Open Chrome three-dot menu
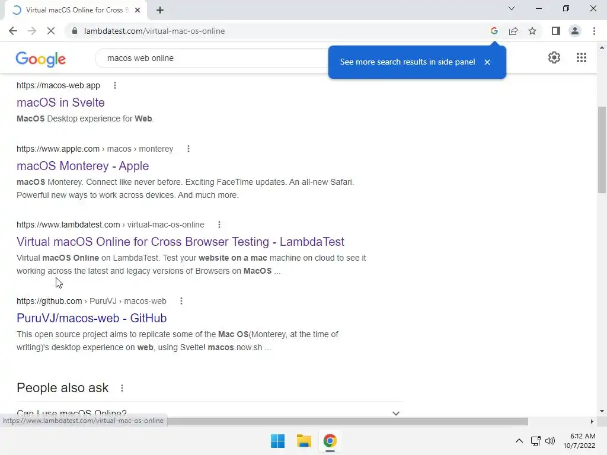The image size is (607, 455). coord(594,31)
